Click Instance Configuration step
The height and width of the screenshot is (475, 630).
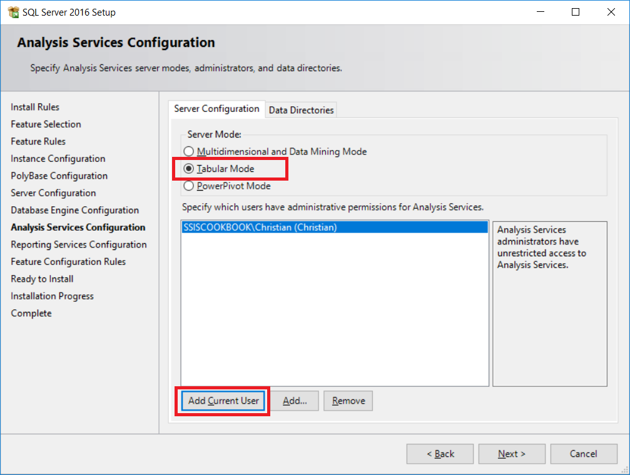click(x=58, y=159)
